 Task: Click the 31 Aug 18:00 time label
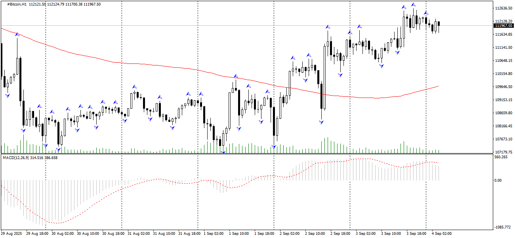coord(189,234)
